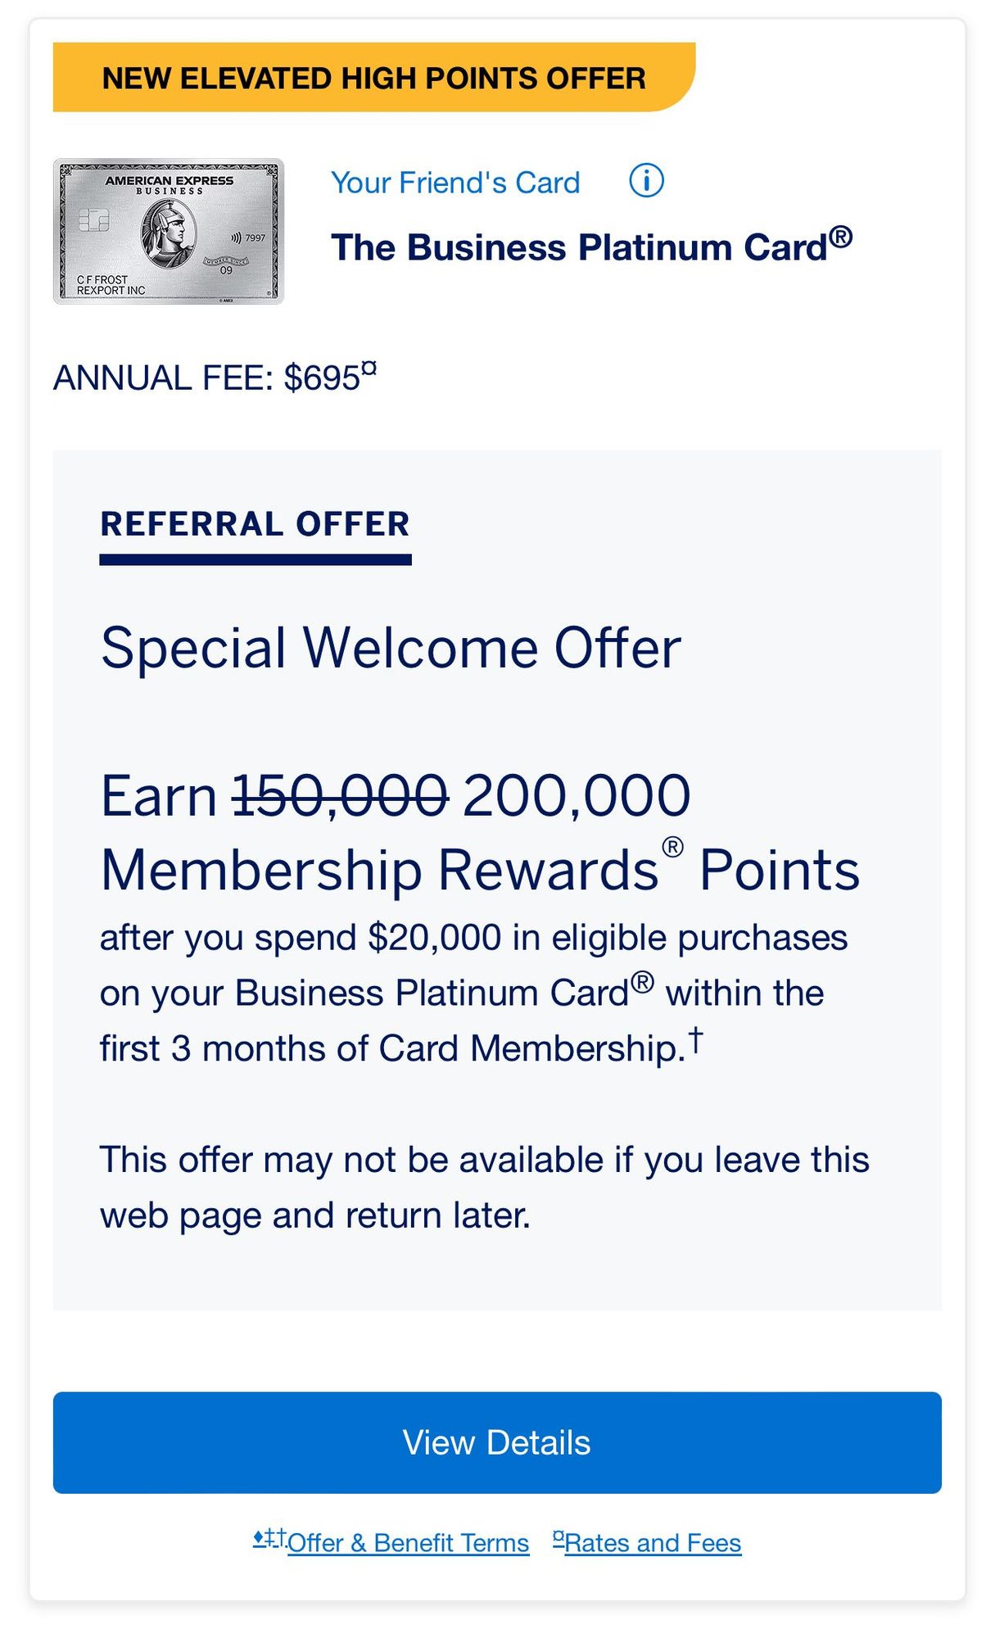Screen dimensions: 995x1638
Task: Click the "Your Friend's Card" label
Action: pyautogui.click(x=455, y=183)
